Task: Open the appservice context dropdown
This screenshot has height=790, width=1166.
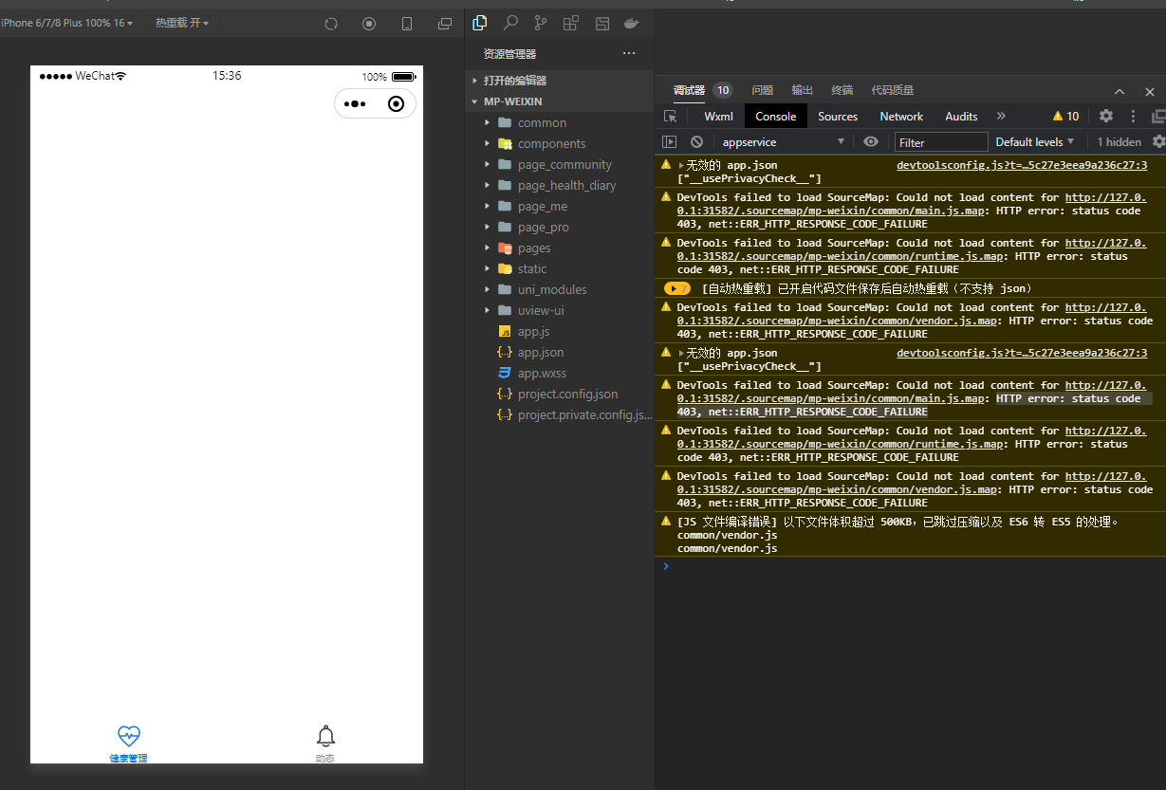Action: [x=783, y=141]
